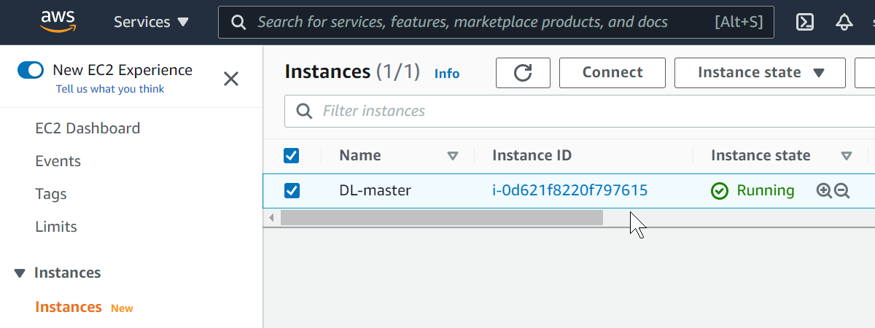
Task: Open the Instance state dropdown
Action: coord(760,73)
